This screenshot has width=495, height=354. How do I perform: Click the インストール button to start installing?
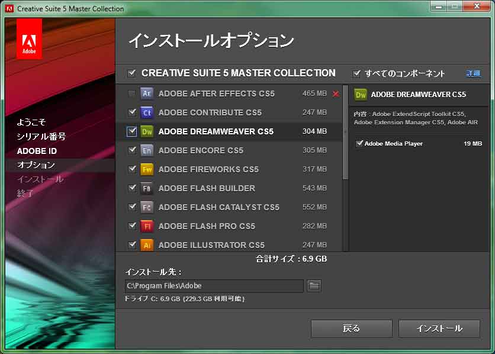[x=439, y=329]
